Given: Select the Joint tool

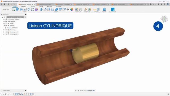Looking at the screenshot, I should point(80,9).
